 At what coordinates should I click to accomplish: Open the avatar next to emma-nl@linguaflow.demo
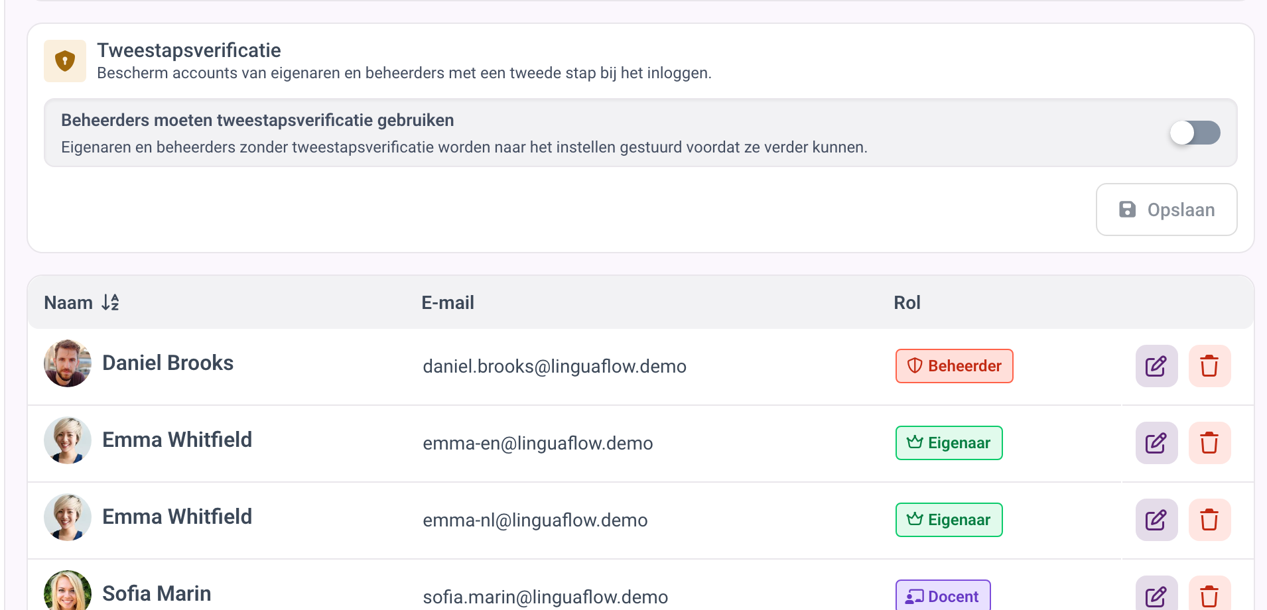(x=68, y=517)
